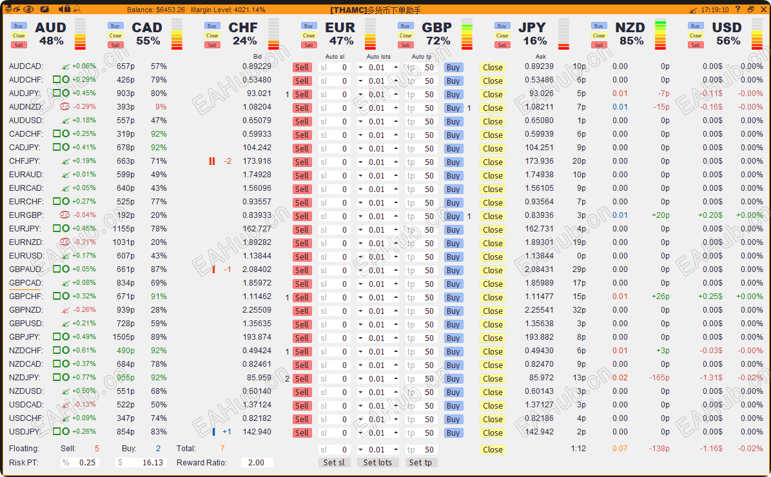The height and width of the screenshot is (477, 771).
Task: Decrease auto lots in the EURUSD row
Action: tap(360, 257)
